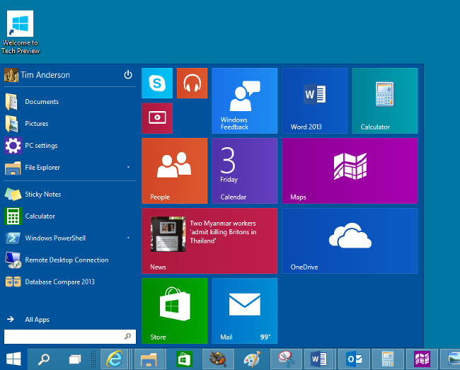Expand File Explorer jump list arrow

[x=128, y=167]
